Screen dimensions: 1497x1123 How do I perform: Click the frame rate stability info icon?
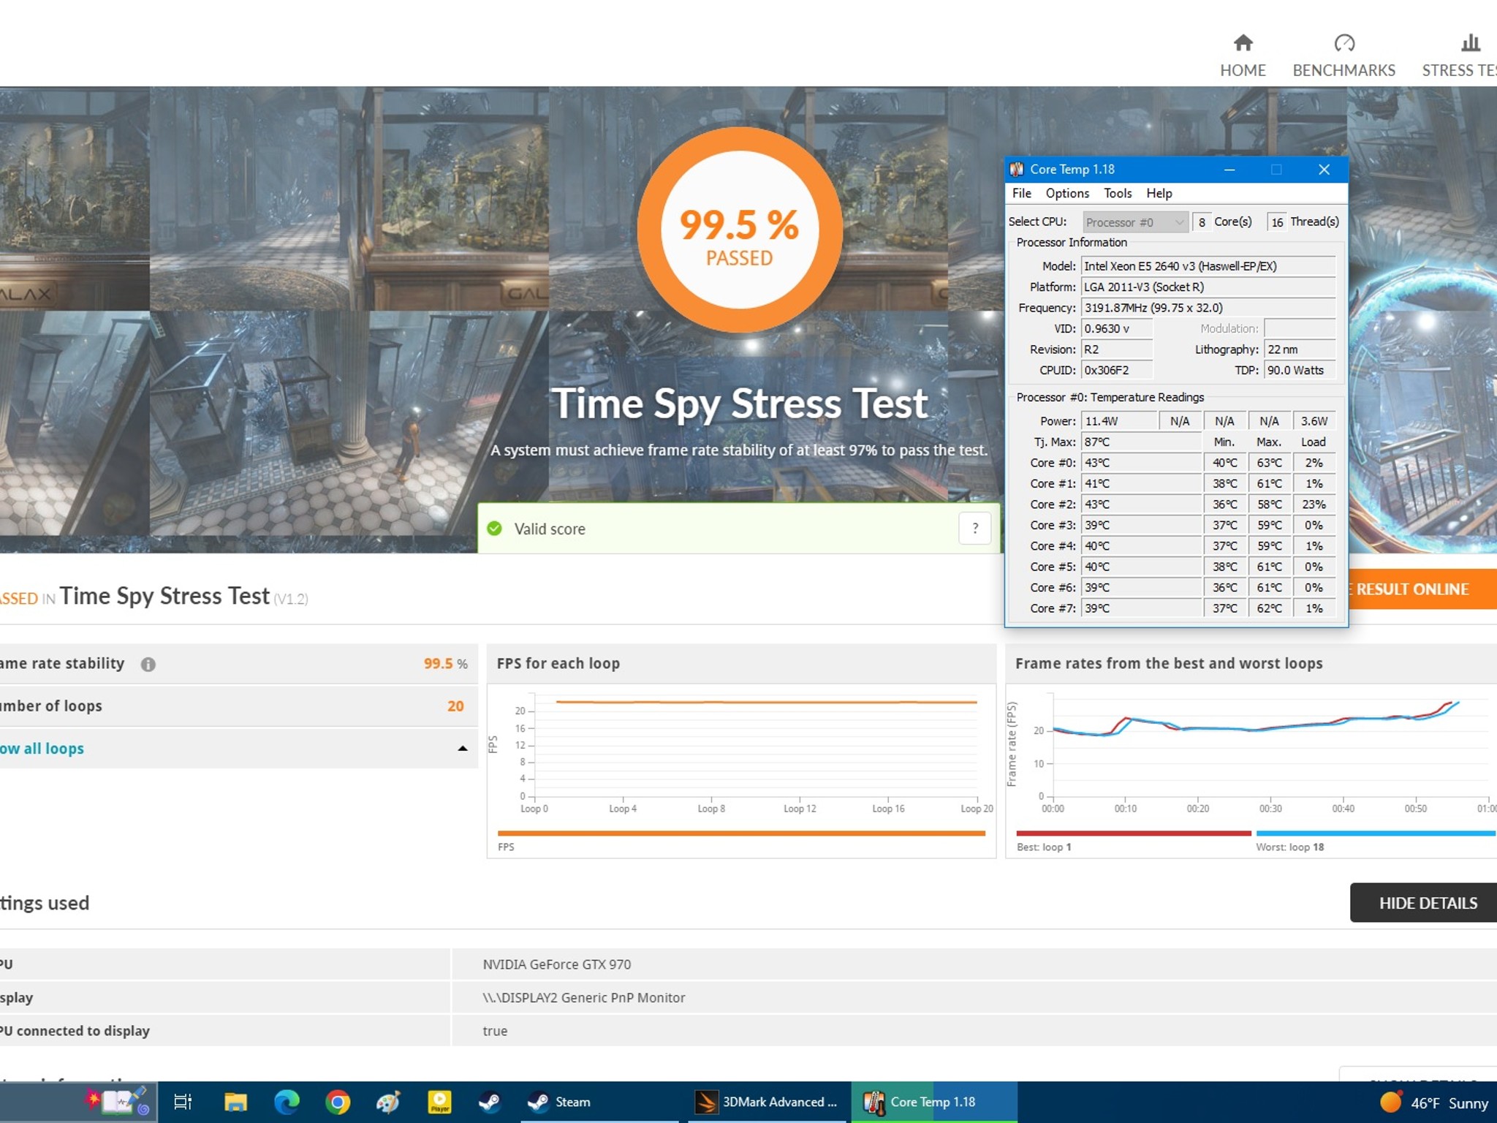(148, 664)
